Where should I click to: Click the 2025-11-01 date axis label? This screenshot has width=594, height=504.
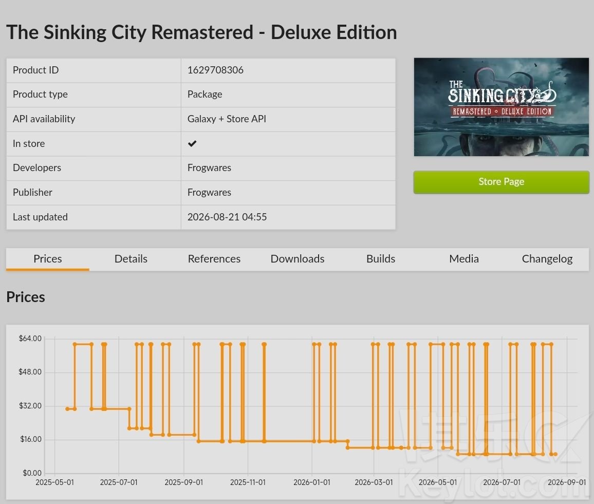point(248,482)
